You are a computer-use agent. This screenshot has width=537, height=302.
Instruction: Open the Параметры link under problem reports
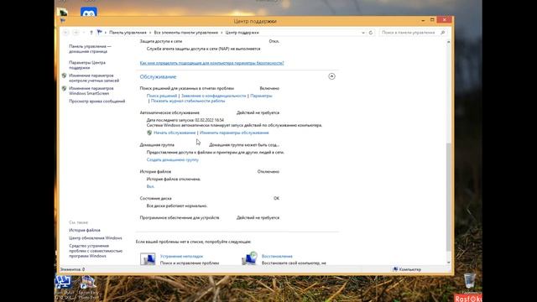point(261,96)
